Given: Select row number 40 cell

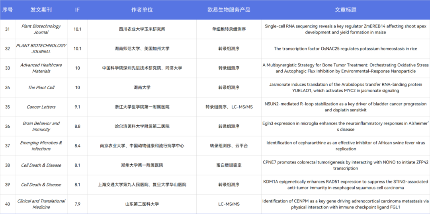Looking at the screenshot, I should click(8, 204).
